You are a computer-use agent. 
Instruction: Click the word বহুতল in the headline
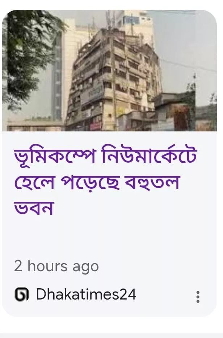[x=152, y=183]
